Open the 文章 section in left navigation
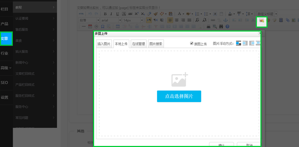This screenshot has height=147, width=299. tap(6, 39)
